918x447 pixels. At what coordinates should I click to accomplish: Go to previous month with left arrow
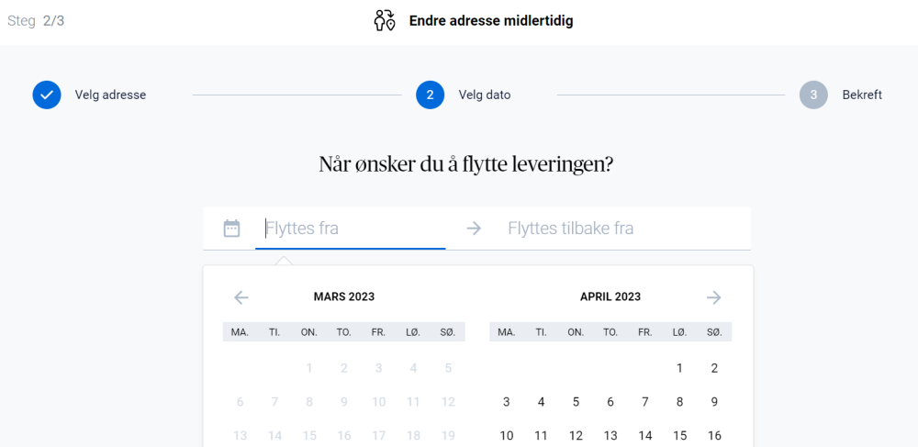(241, 297)
